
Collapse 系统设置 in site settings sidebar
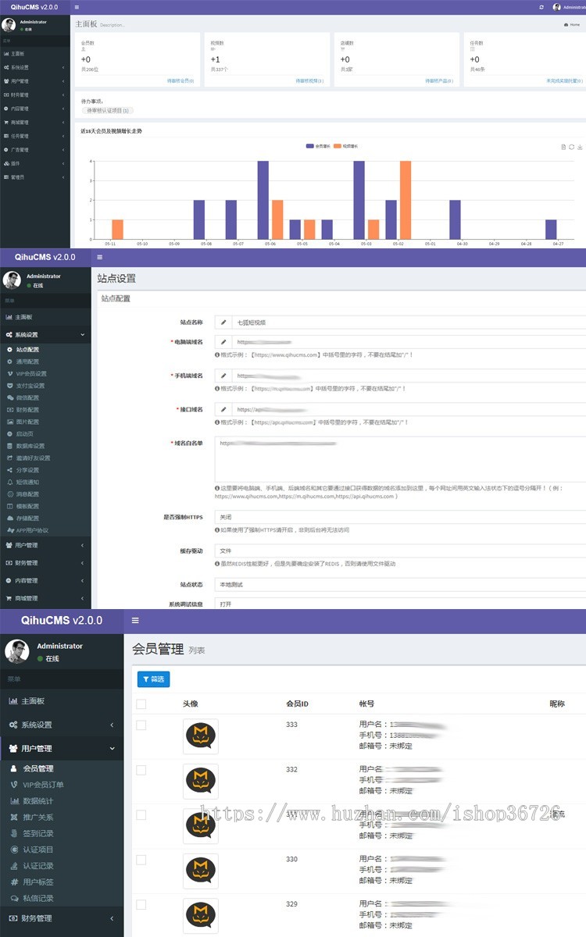click(x=45, y=335)
